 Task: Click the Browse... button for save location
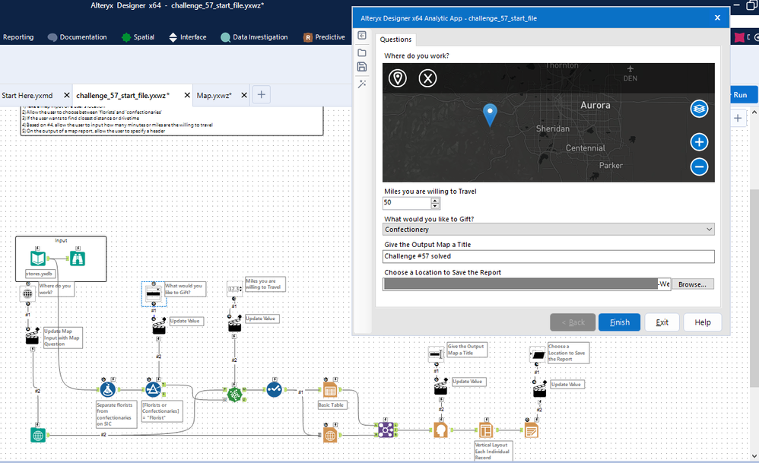click(692, 284)
